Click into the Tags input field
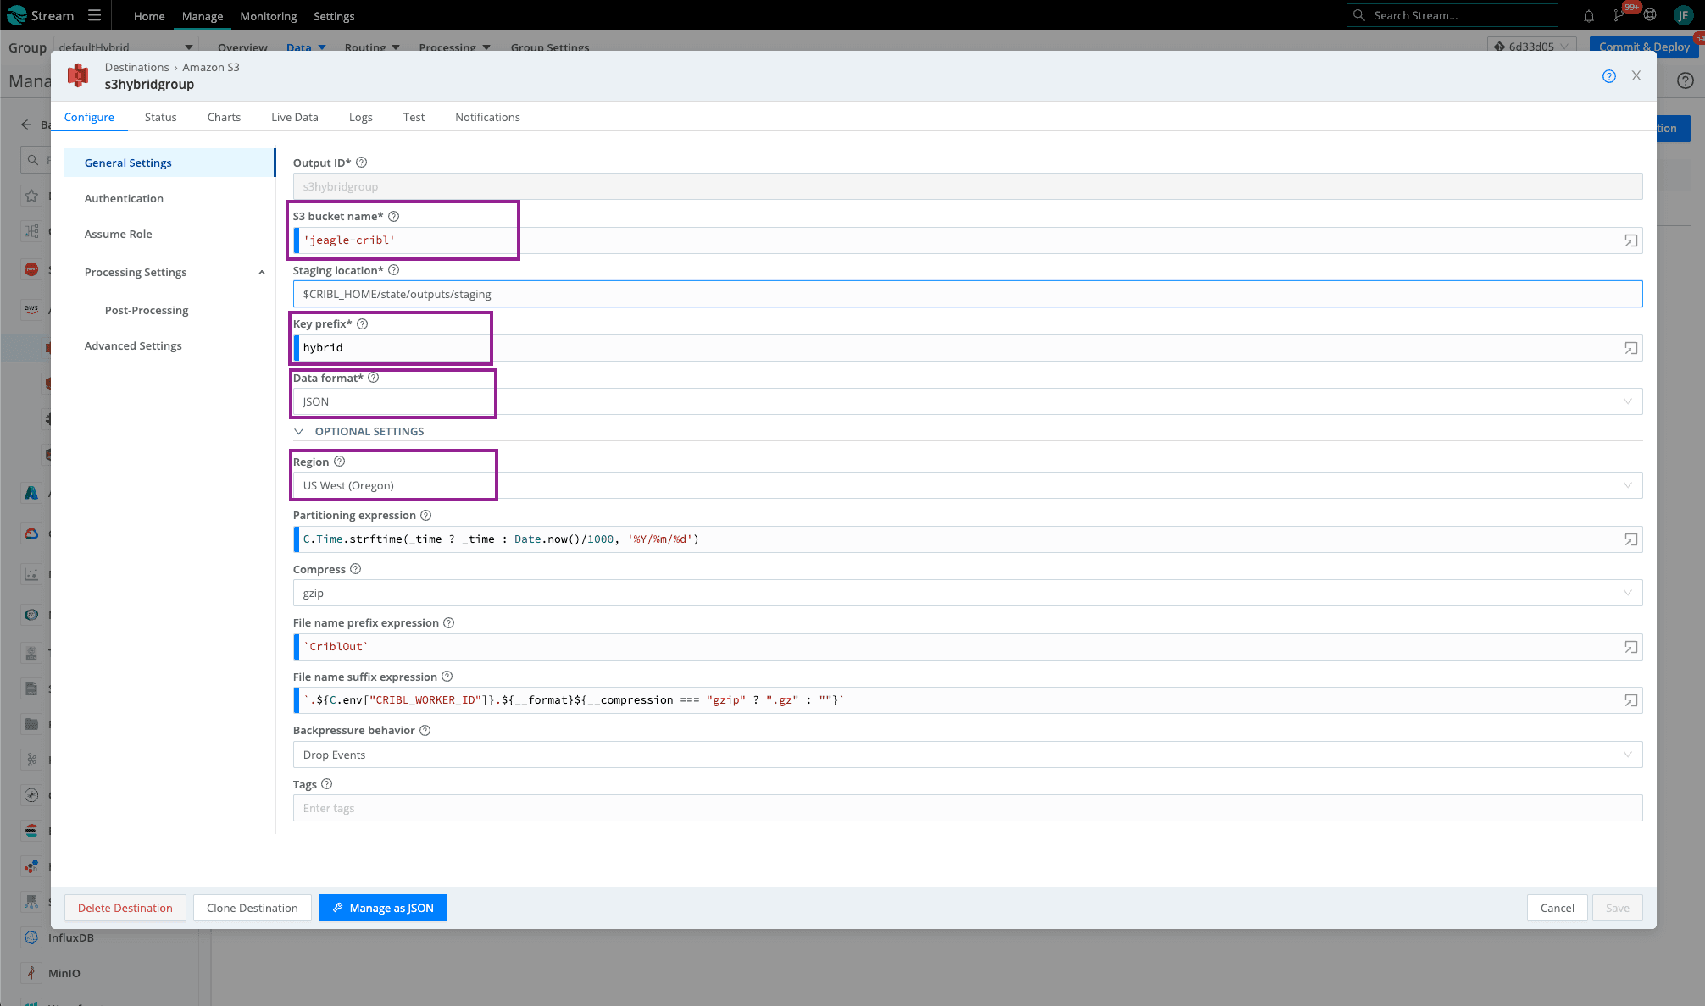The height and width of the screenshot is (1006, 1705). [x=966, y=808]
